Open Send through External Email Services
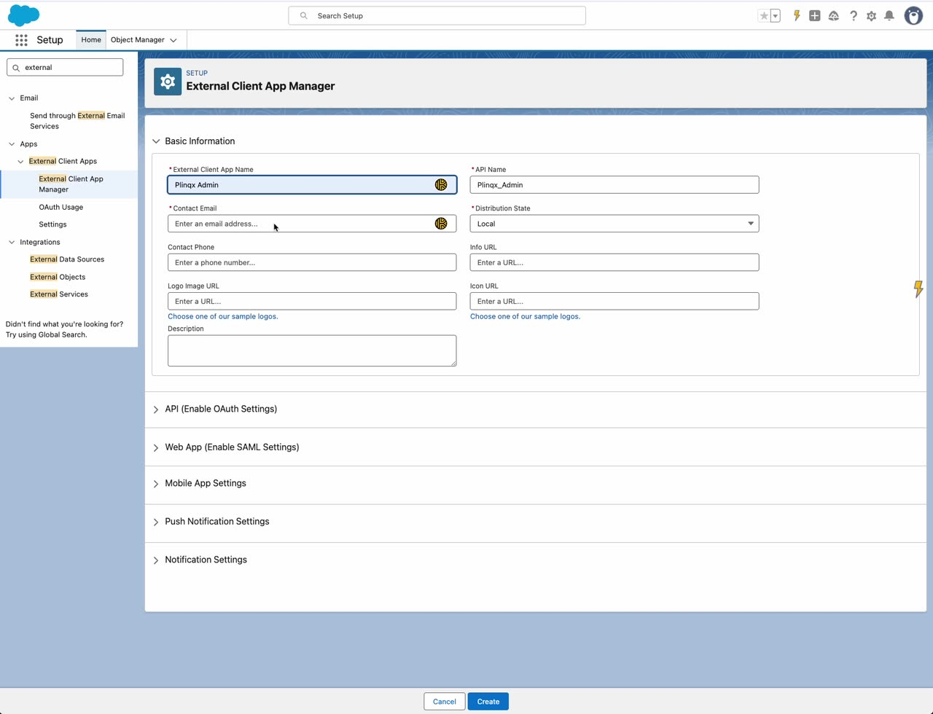933x714 pixels. click(77, 121)
